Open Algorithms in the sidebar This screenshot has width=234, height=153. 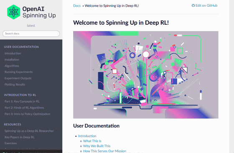pyautogui.click(x=12, y=66)
